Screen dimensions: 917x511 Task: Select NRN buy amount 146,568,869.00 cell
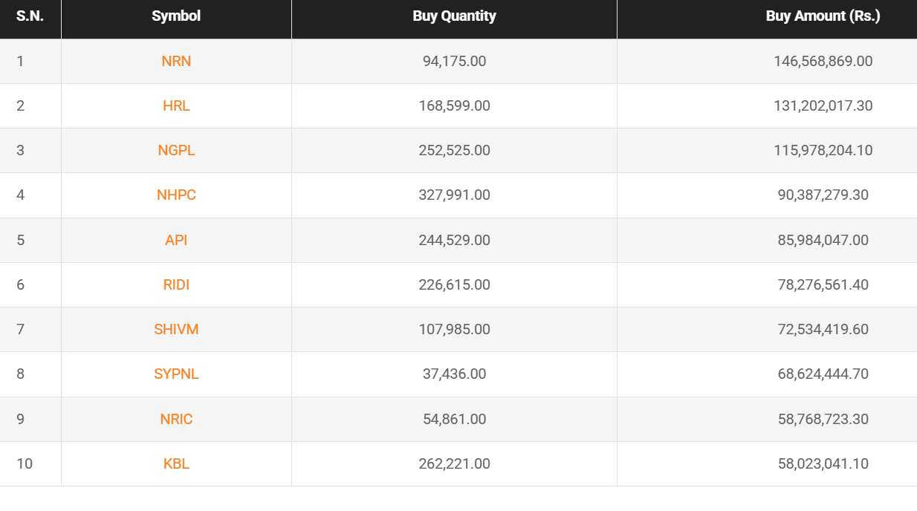coord(823,61)
